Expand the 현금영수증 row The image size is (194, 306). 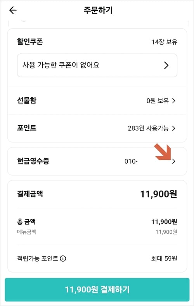[x=97, y=161]
